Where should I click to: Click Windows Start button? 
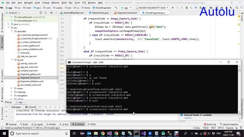point(4,134)
